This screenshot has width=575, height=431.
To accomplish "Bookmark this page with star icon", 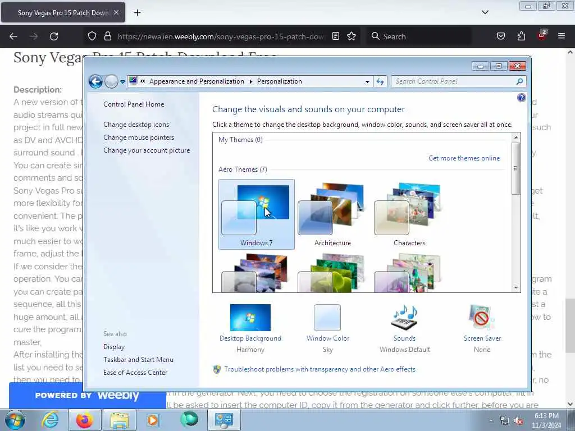I will pyautogui.click(x=352, y=36).
